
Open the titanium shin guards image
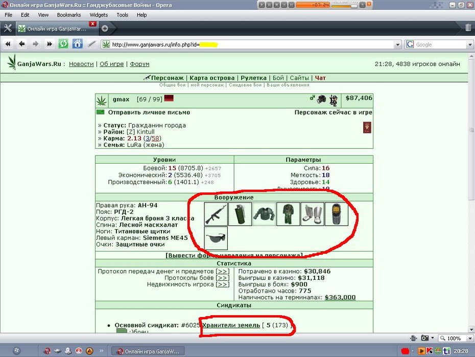[312, 214]
